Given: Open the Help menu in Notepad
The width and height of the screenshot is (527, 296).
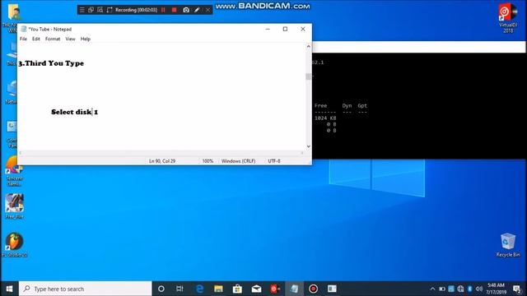Looking at the screenshot, I should click(86, 39).
